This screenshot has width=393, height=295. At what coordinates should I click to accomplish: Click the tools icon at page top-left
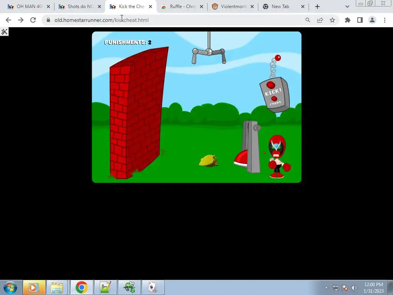(4, 31)
